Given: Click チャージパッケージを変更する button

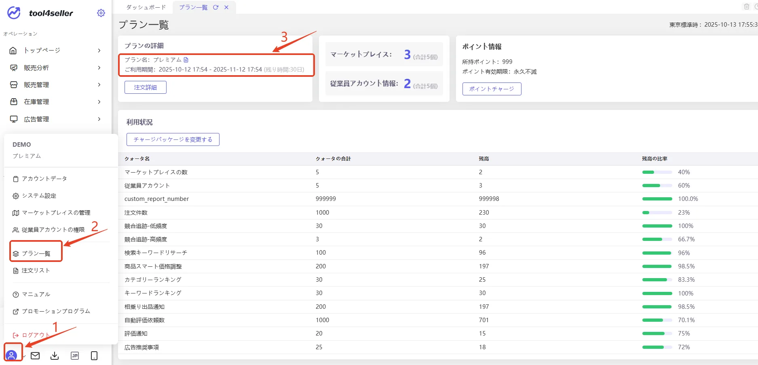Looking at the screenshot, I should 173,139.
